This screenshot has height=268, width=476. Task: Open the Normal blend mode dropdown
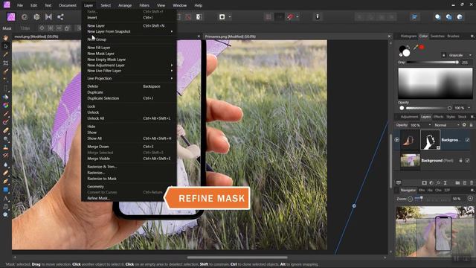click(447, 125)
